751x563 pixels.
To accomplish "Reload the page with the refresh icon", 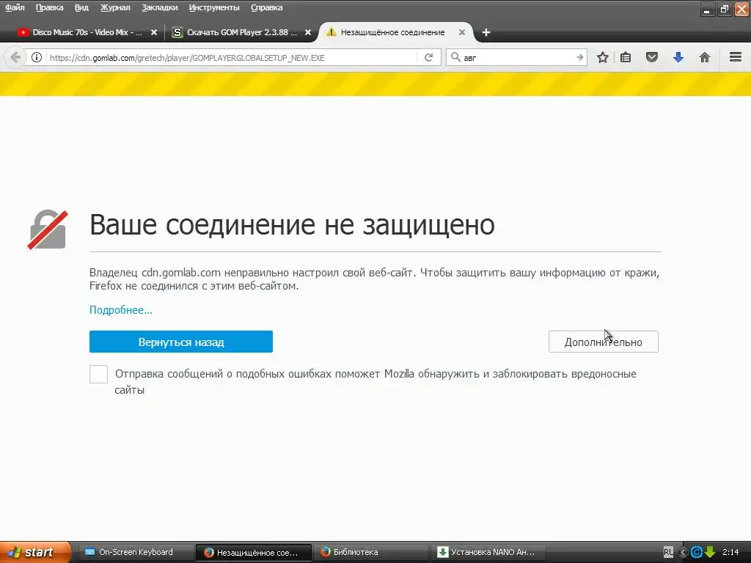I will 428,57.
